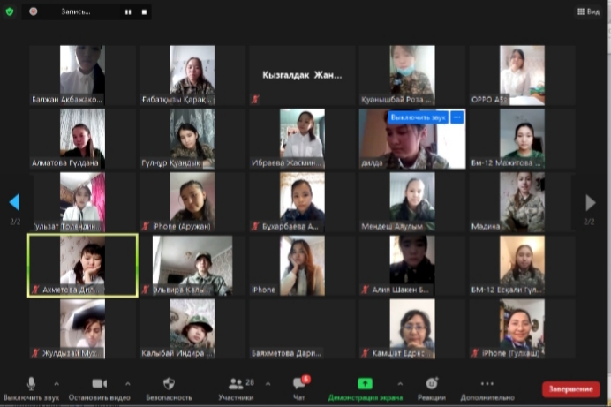This screenshot has height=407, width=611.
Task: Pause the recording
Action: 128,12
